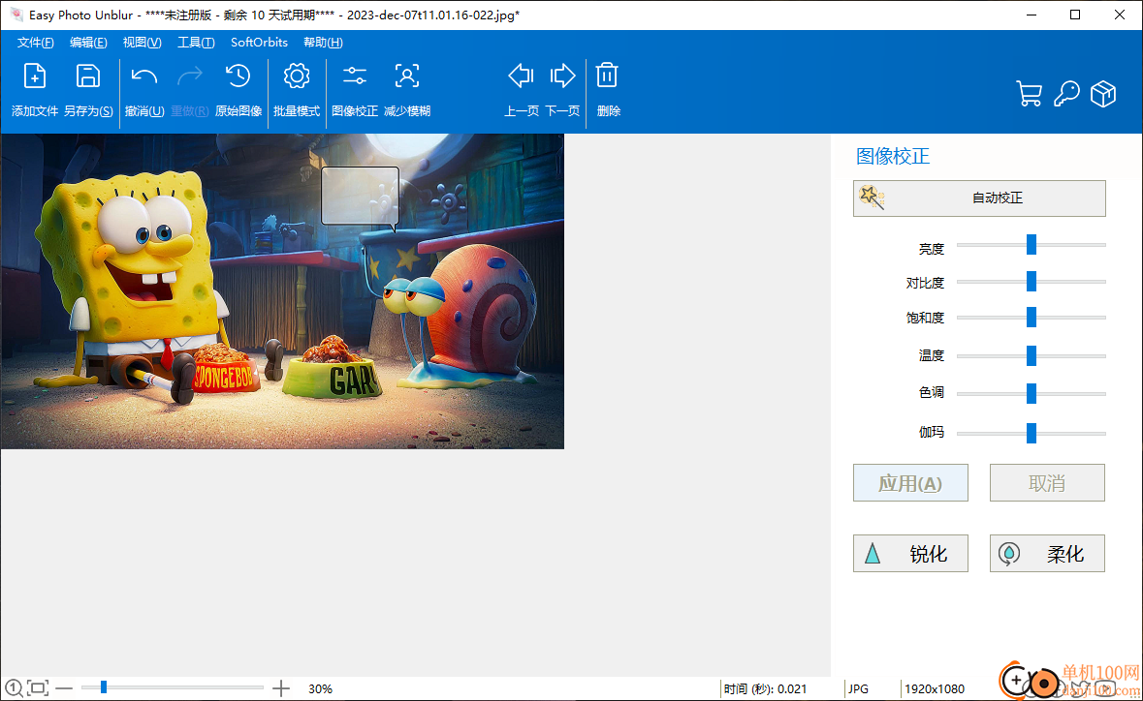
Task: Go to next page (下一页) arrow
Action: 562,76
